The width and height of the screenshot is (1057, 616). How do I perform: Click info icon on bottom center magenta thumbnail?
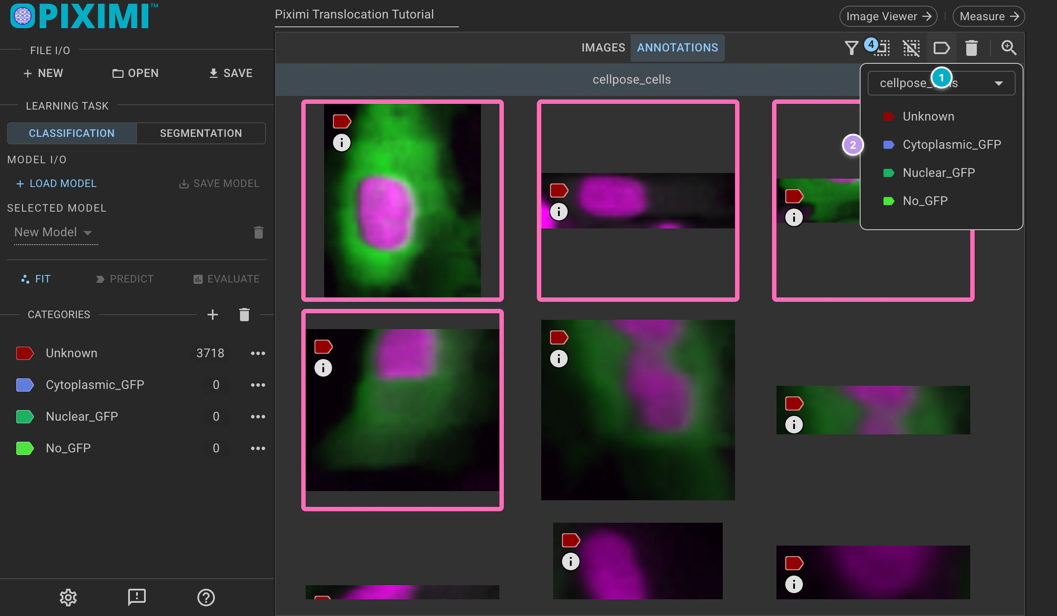coord(571,561)
